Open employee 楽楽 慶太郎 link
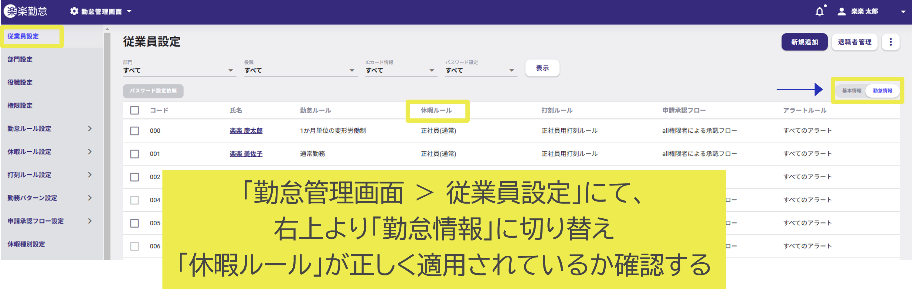The width and height of the screenshot is (912, 293). [246, 131]
